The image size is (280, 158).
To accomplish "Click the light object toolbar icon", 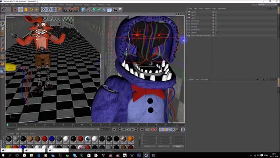I will point(120,9).
